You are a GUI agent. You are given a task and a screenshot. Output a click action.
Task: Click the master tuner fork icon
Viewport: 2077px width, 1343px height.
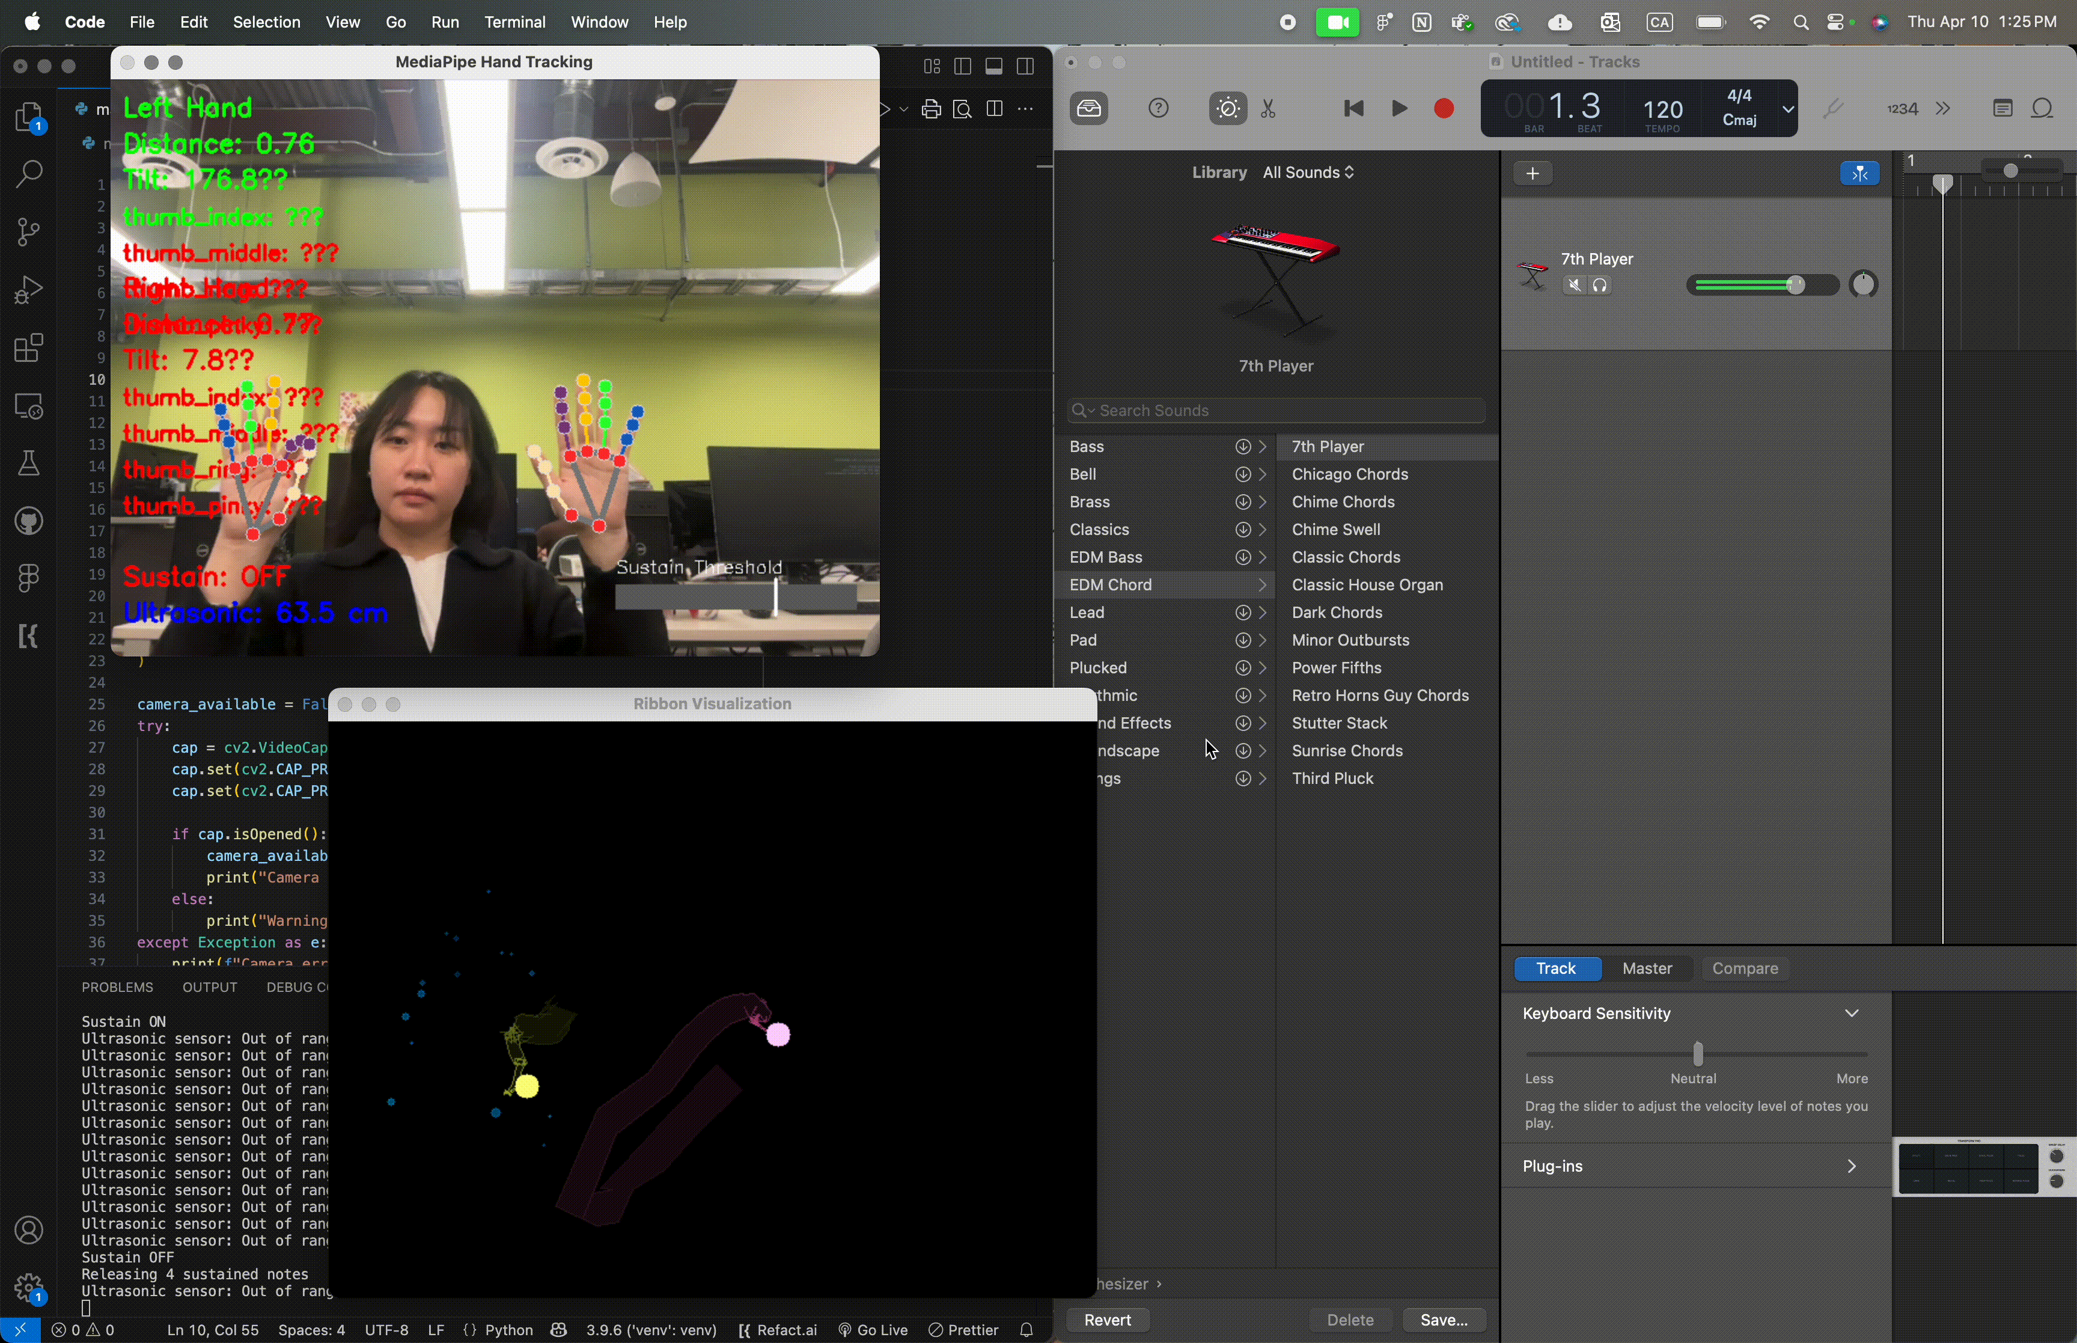(1833, 107)
